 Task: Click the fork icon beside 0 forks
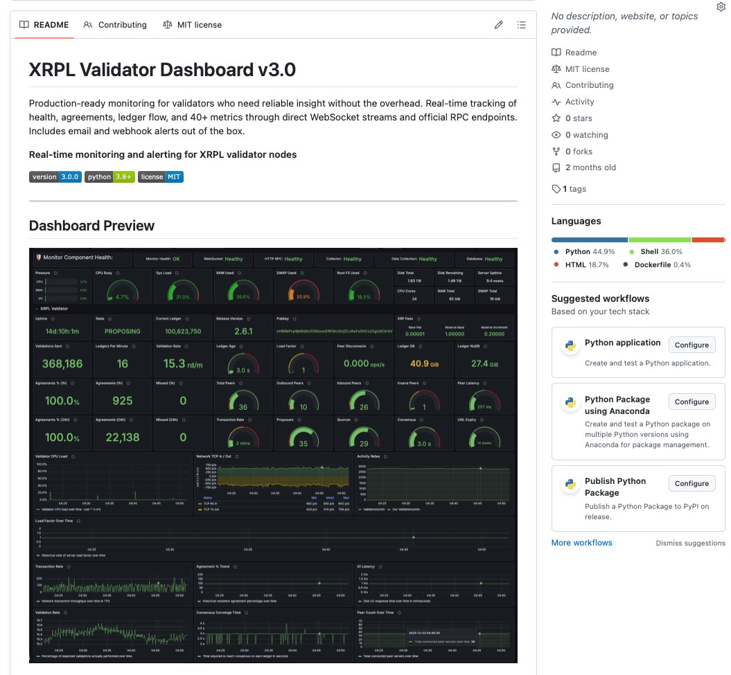tap(556, 151)
